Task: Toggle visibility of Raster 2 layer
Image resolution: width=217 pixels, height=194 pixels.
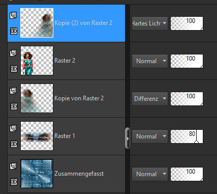Action: (x=14, y=69)
